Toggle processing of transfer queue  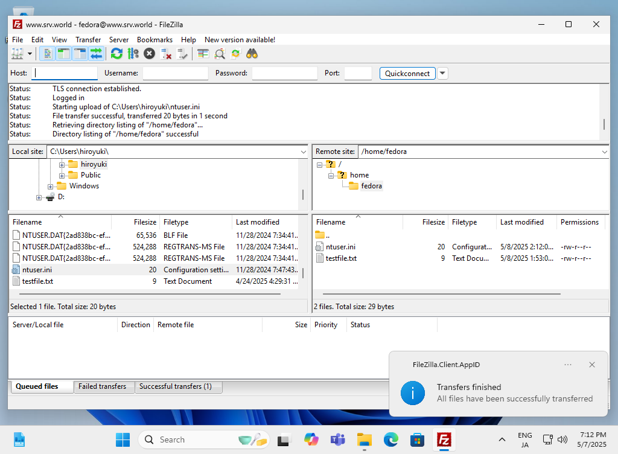tap(133, 54)
